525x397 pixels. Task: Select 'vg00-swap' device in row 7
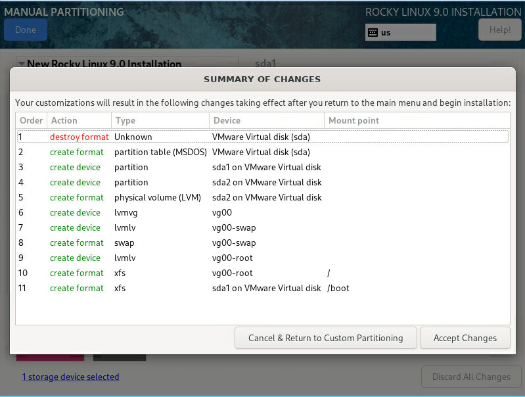(x=234, y=228)
